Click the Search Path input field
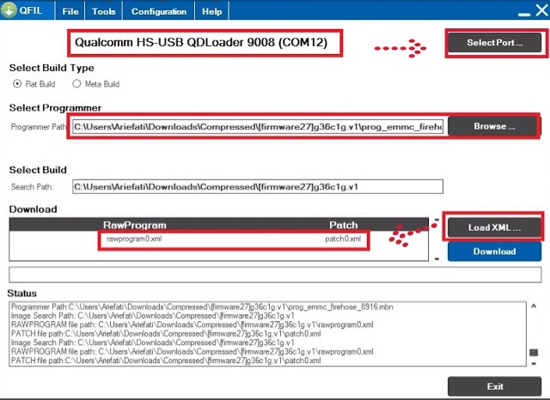Screen dimensions: 550x400 [258, 186]
